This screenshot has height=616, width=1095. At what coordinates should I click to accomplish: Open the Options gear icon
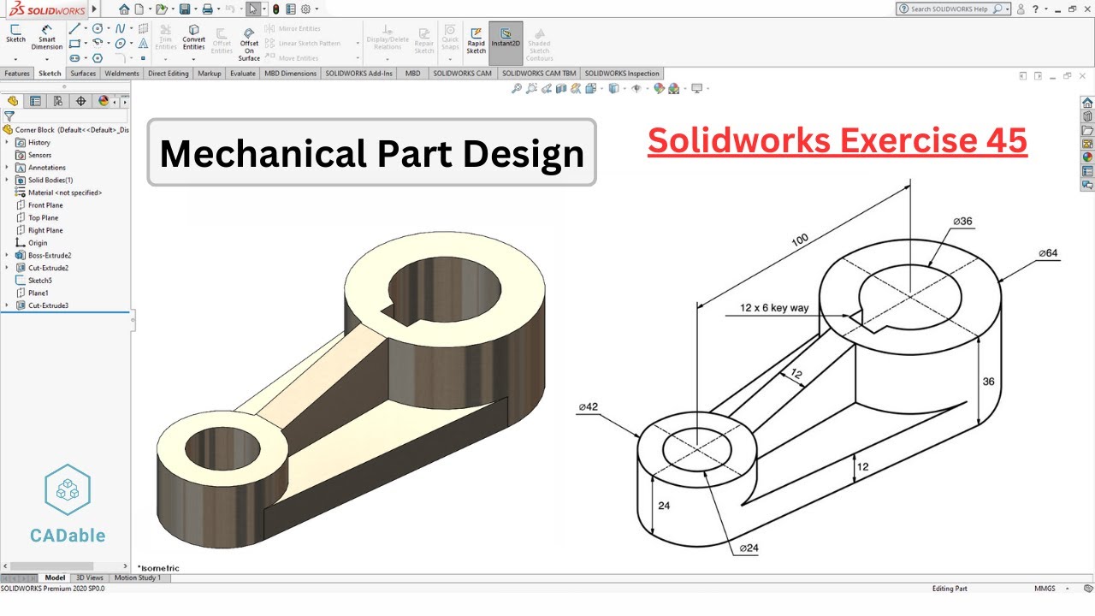[x=305, y=9]
